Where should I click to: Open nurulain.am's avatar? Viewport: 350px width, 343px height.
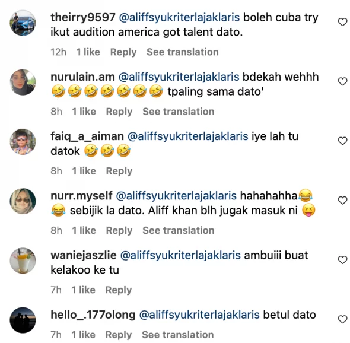(x=23, y=82)
